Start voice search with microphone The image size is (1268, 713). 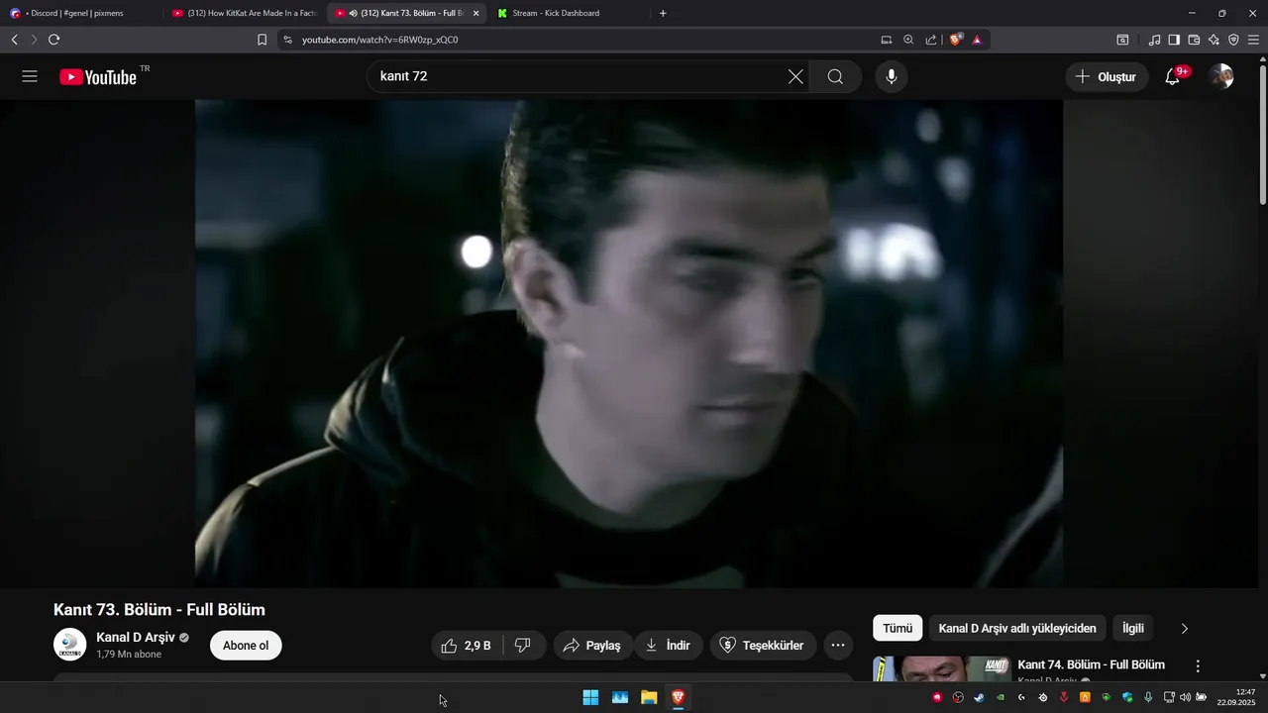[x=892, y=77]
